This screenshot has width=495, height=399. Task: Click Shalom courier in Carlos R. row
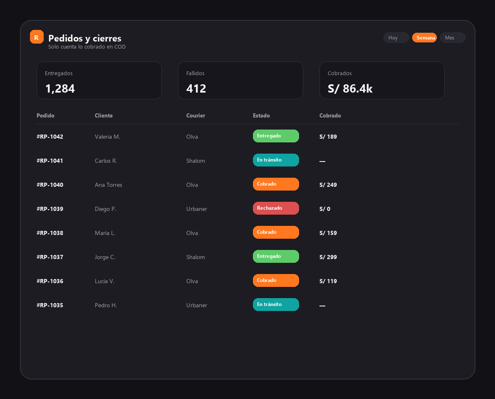click(196, 161)
